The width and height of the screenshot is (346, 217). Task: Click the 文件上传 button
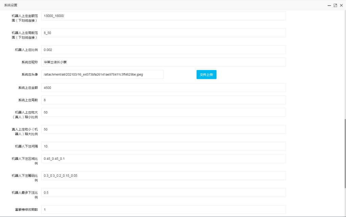pos(206,74)
